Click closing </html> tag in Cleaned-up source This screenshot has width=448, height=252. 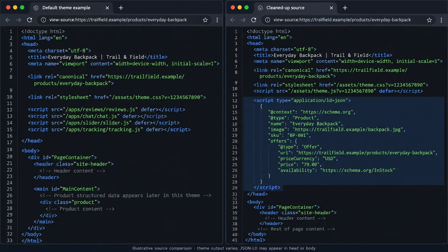[x=255, y=240]
